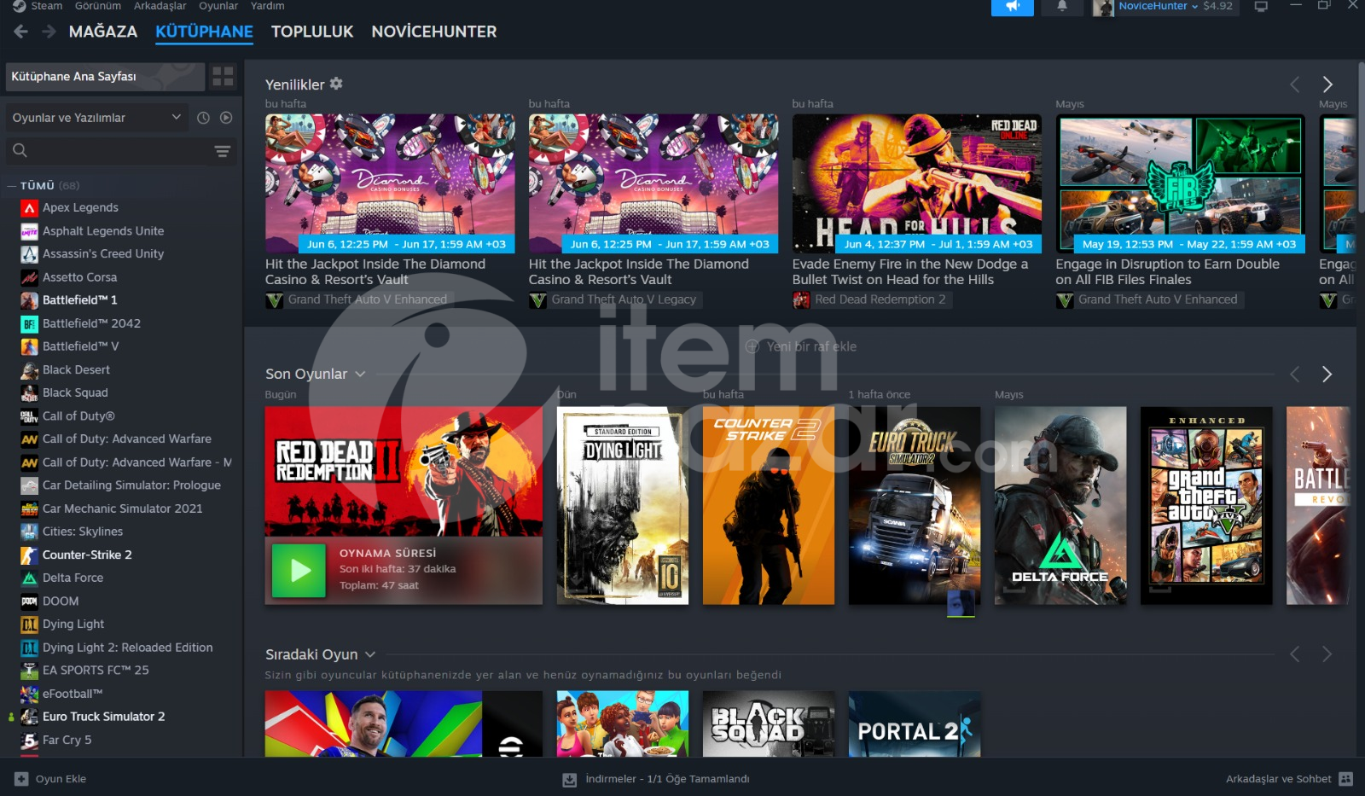
Task: Click Apex Legends game icon
Action: 29,207
